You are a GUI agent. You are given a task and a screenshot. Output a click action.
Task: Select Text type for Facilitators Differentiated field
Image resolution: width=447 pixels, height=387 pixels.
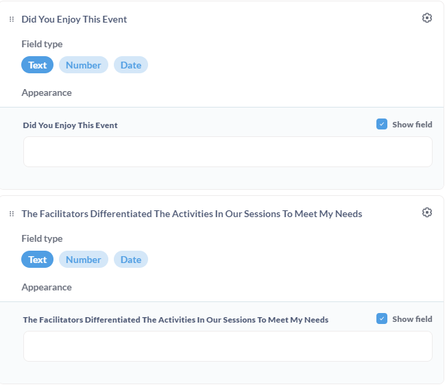point(37,260)
